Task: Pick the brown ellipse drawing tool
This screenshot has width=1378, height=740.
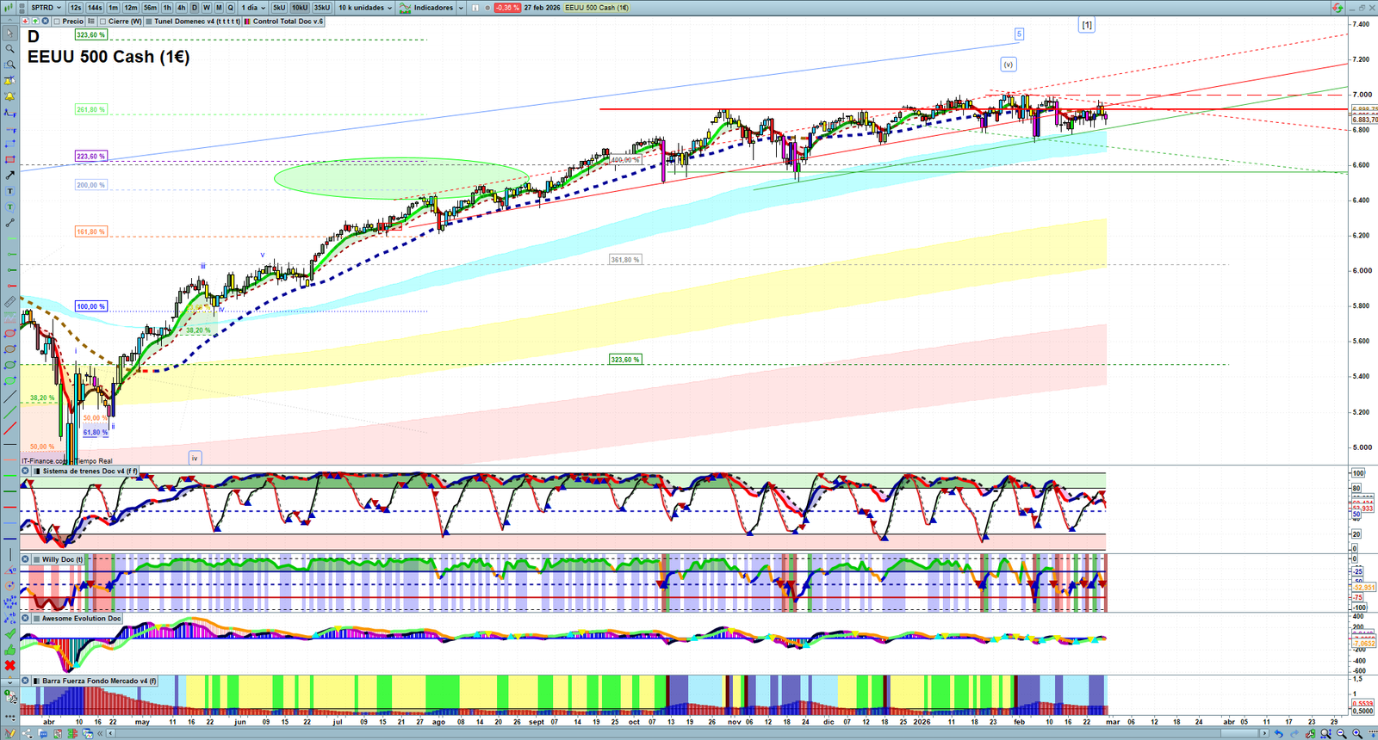Action: (x=9, y=349)
